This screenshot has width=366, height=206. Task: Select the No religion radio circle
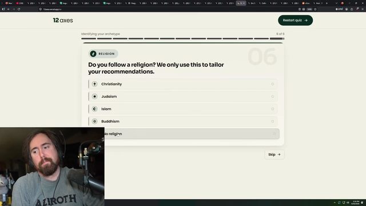click(x=274, y=134)
